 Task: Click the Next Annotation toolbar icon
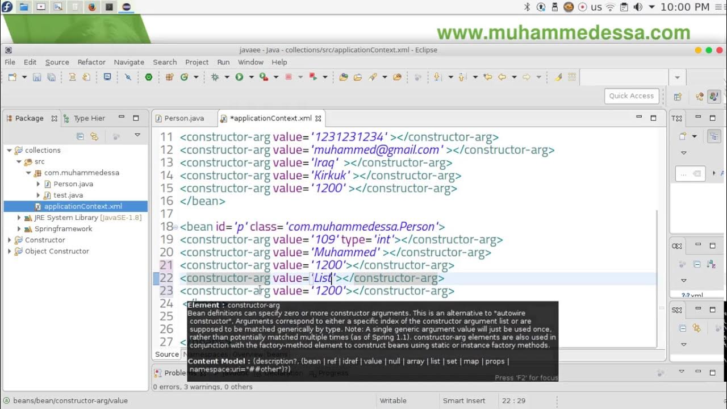point(437,77)
